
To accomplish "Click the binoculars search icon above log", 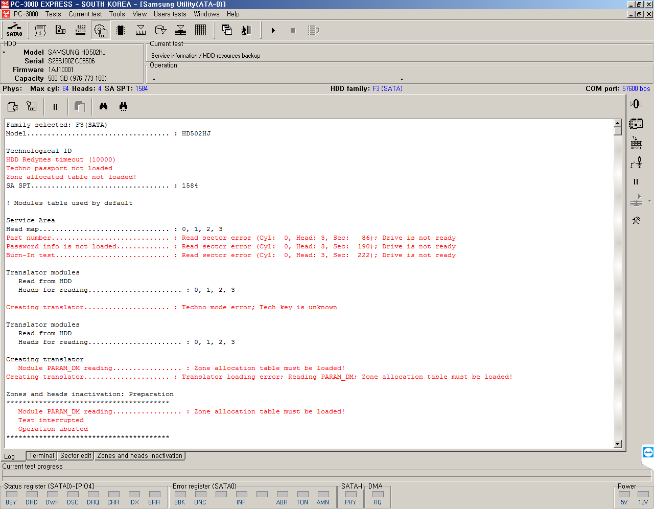I will (104, 106).
